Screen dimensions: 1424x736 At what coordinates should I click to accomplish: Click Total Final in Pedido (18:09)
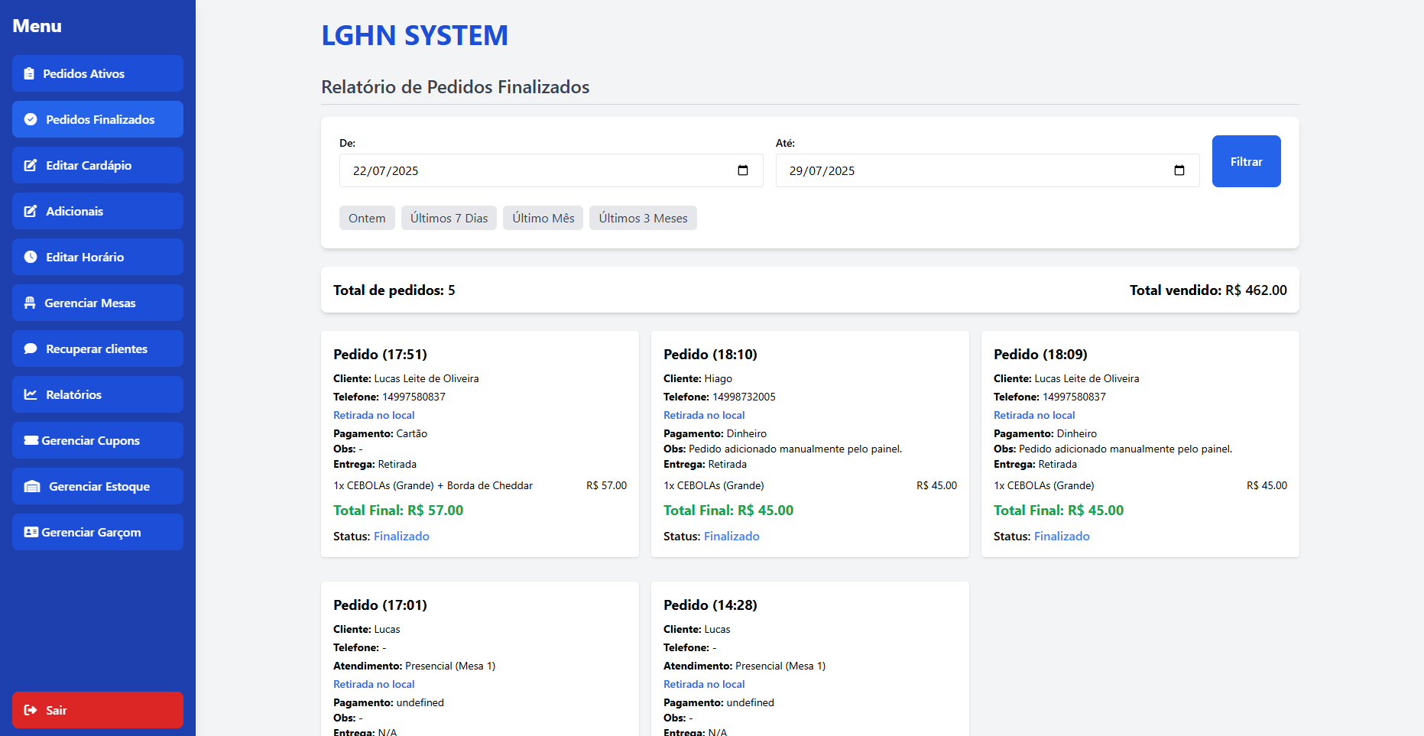(x=1059, y=511)
